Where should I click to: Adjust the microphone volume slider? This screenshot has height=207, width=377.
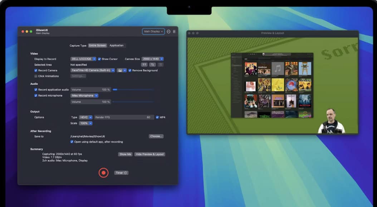pos(133,102)
